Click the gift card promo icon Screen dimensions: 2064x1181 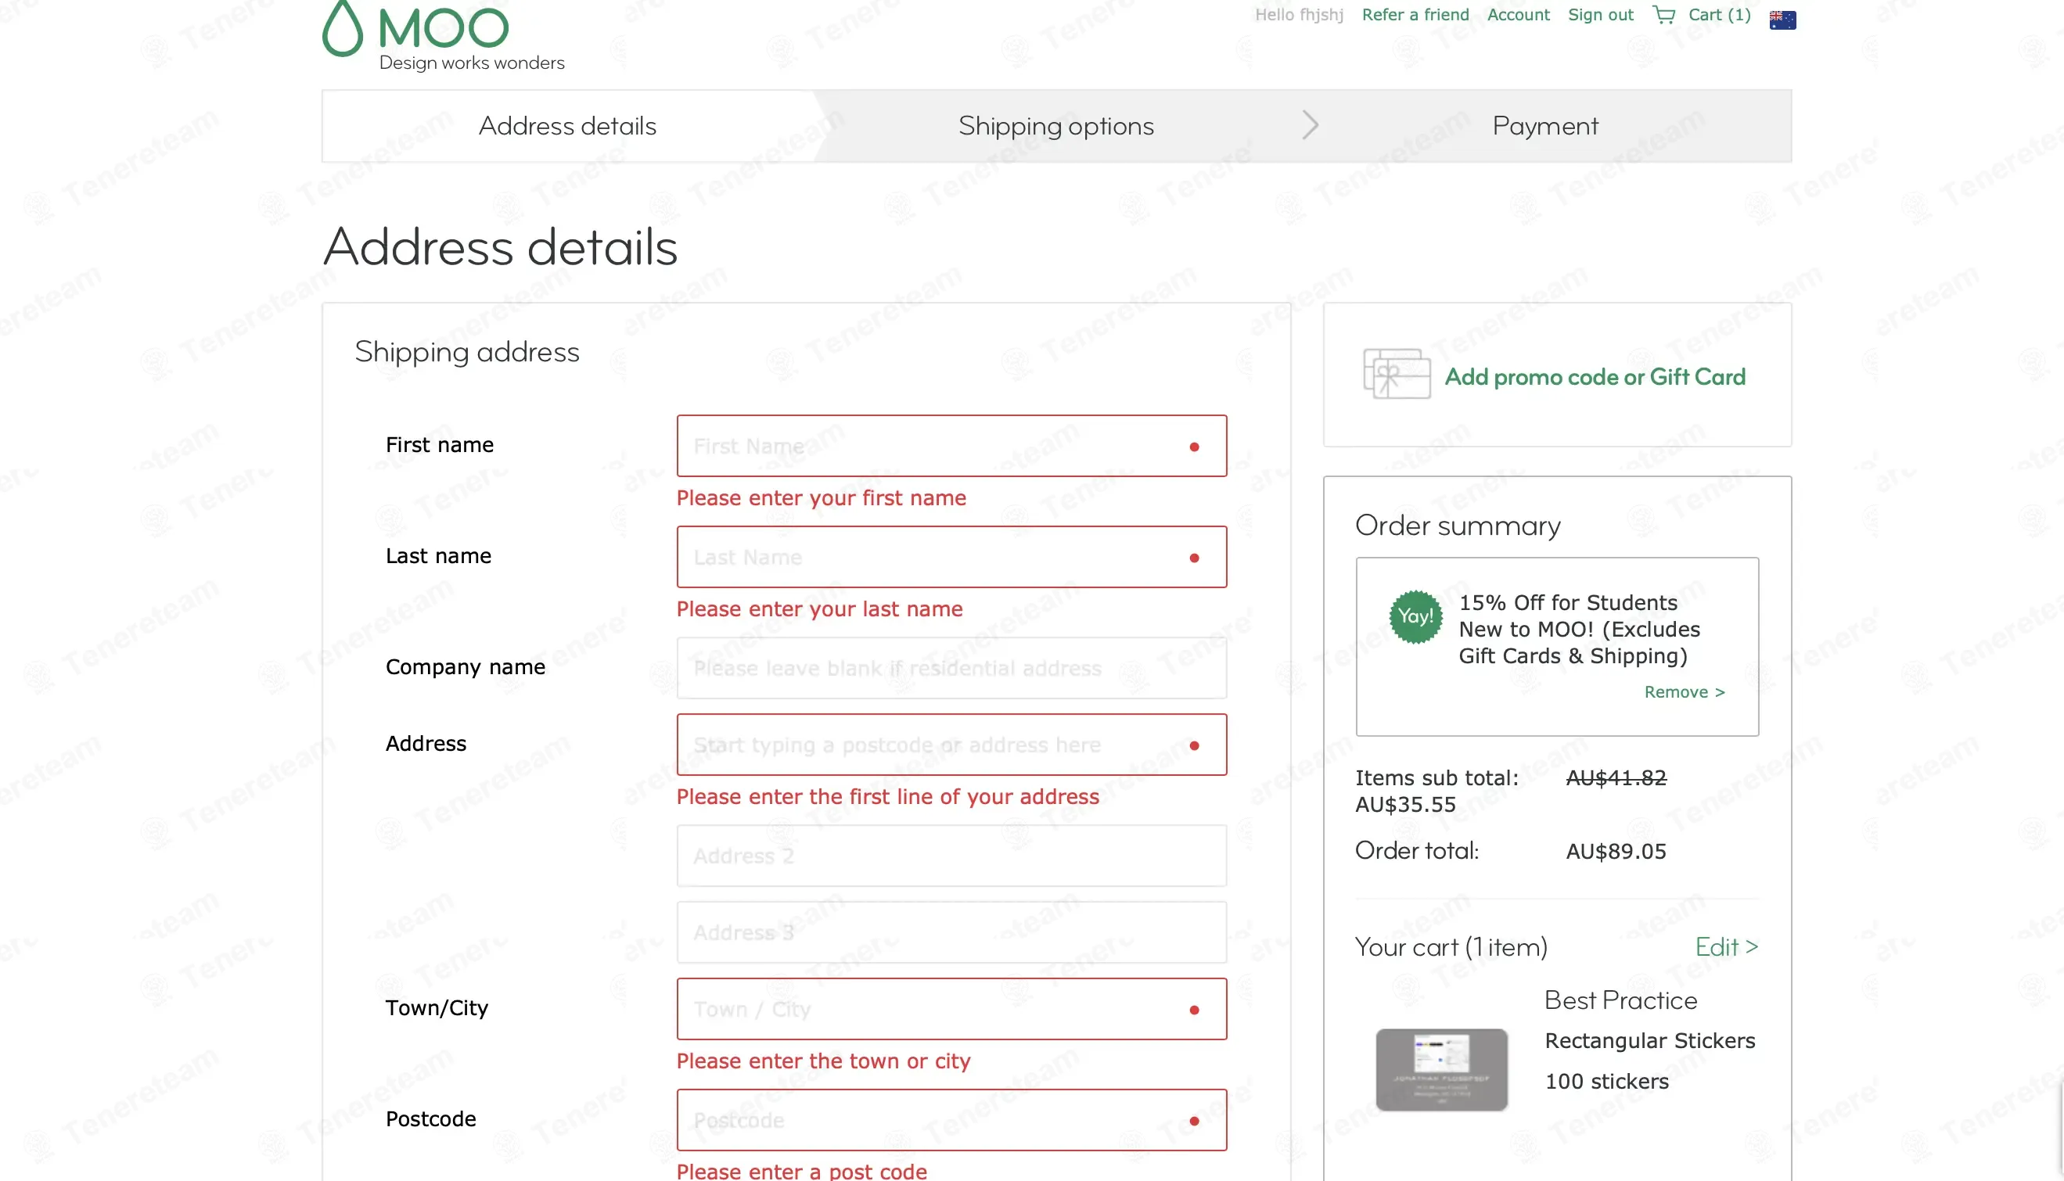tap(1396, 374)
